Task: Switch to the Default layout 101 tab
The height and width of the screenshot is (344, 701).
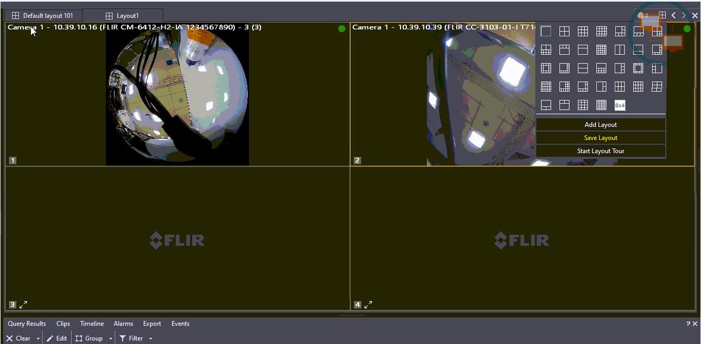Action: point(43,15)
